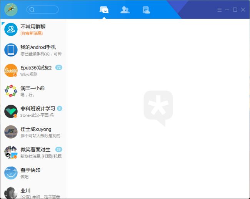
Task: Open the 业川 conversation
Action: point(33,191)
